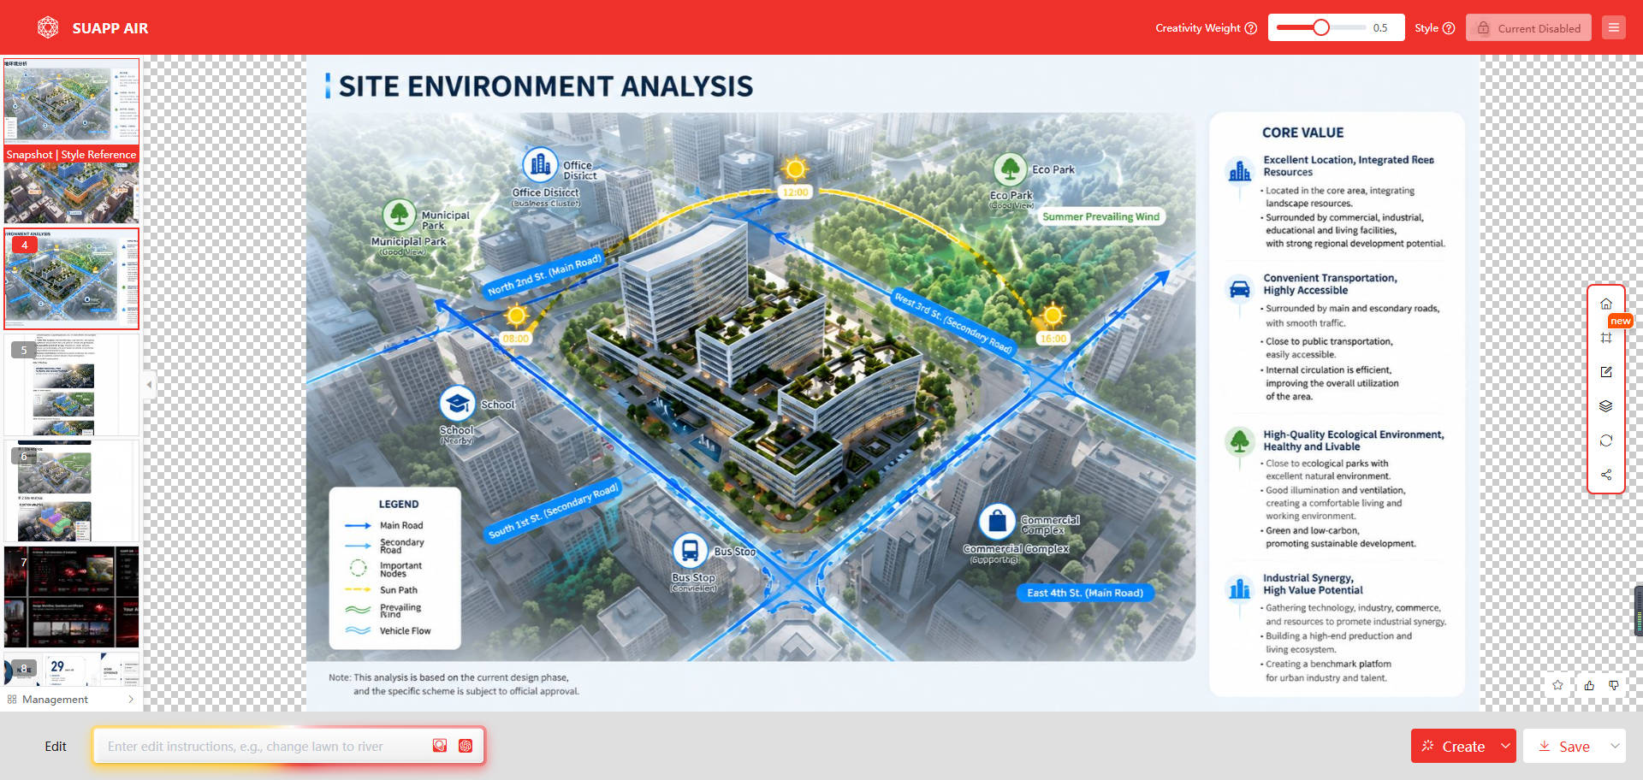Select thumbnail number 6
The height and width of the screenshot is (780, 1643).
point(71,491)
